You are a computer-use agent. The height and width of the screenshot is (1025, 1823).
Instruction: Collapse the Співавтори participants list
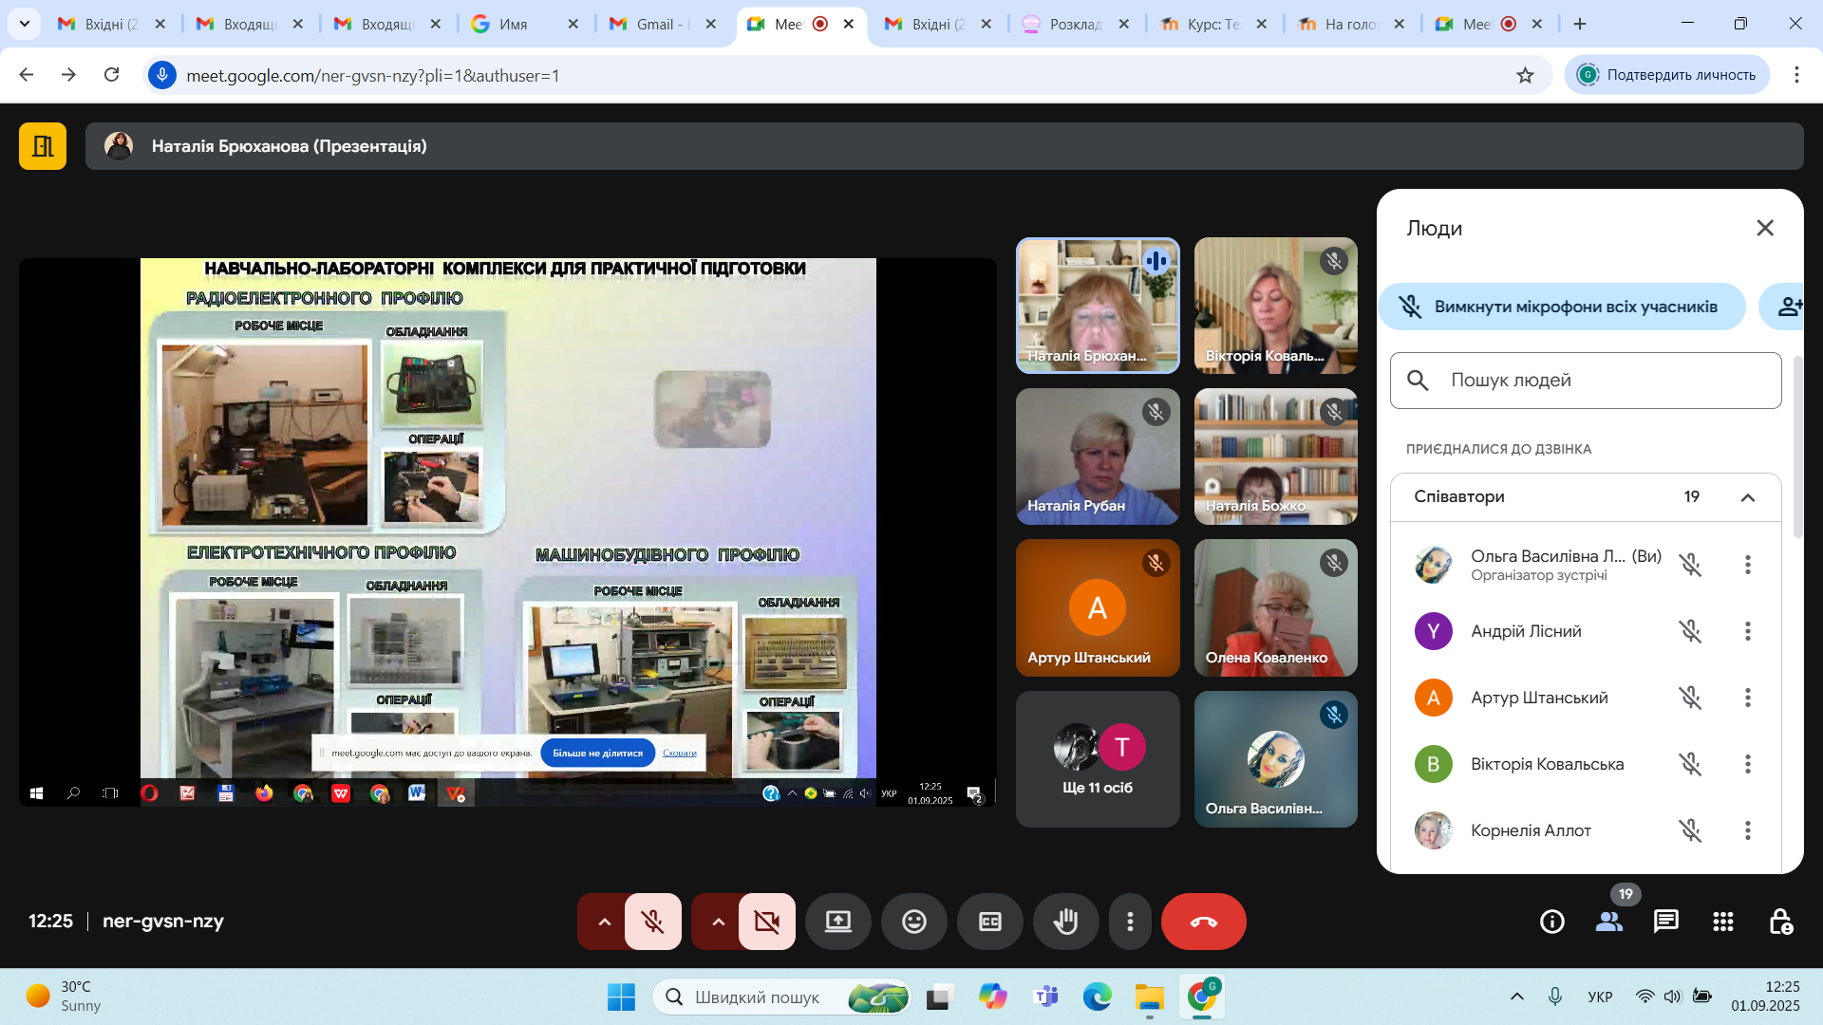pyautogui.click(x=1747, y=497)
